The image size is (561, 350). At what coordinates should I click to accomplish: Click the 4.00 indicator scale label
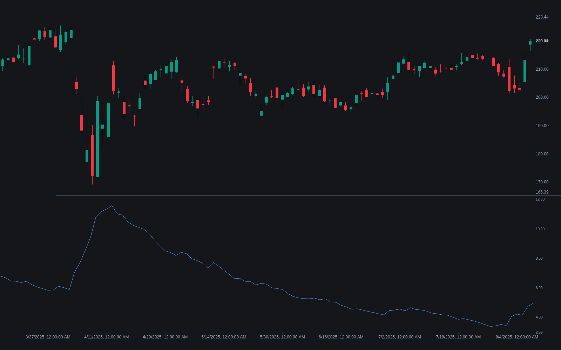click(x=539, y=317)
